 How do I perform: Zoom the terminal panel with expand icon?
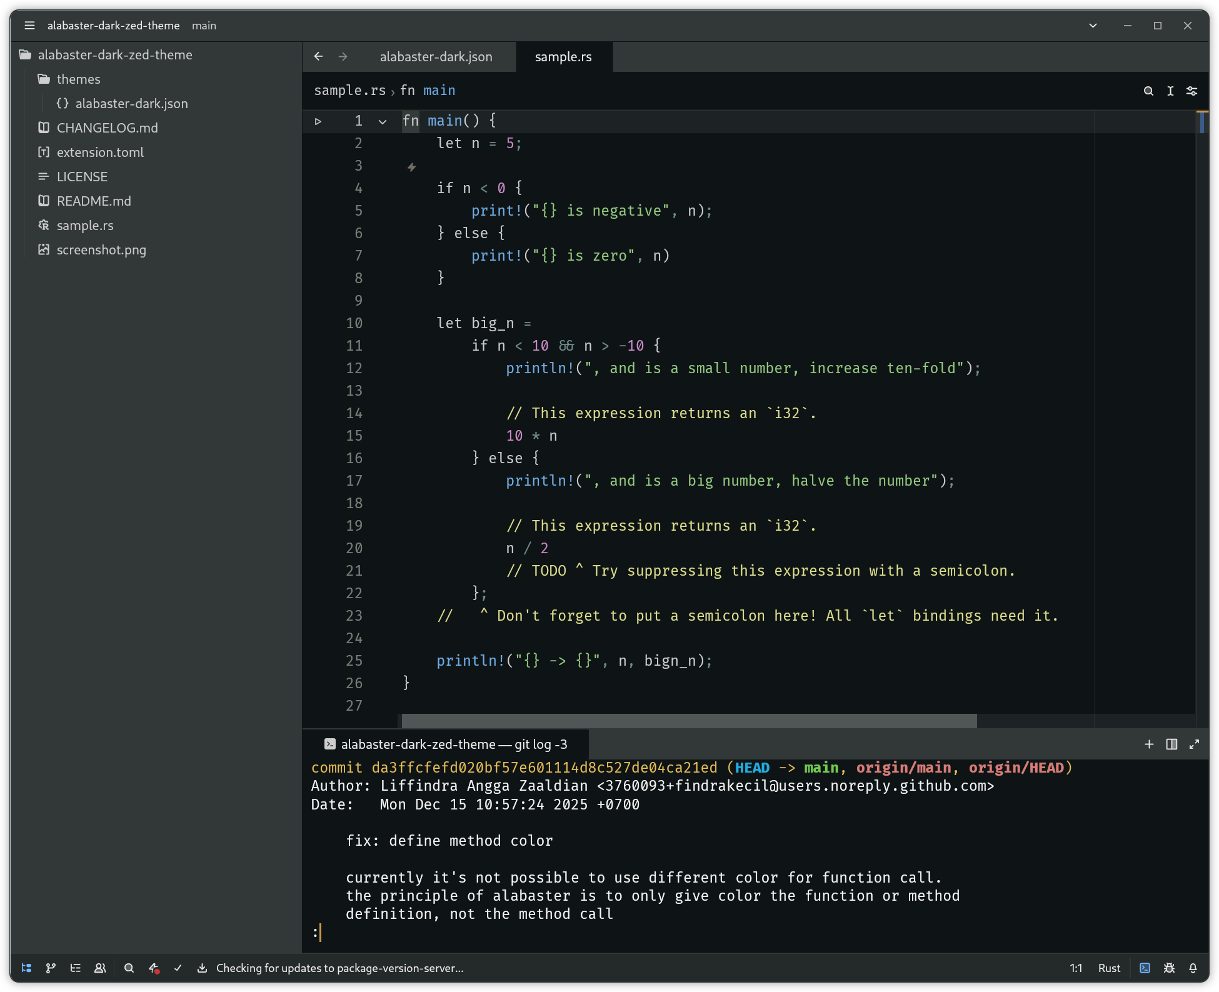1194,744
